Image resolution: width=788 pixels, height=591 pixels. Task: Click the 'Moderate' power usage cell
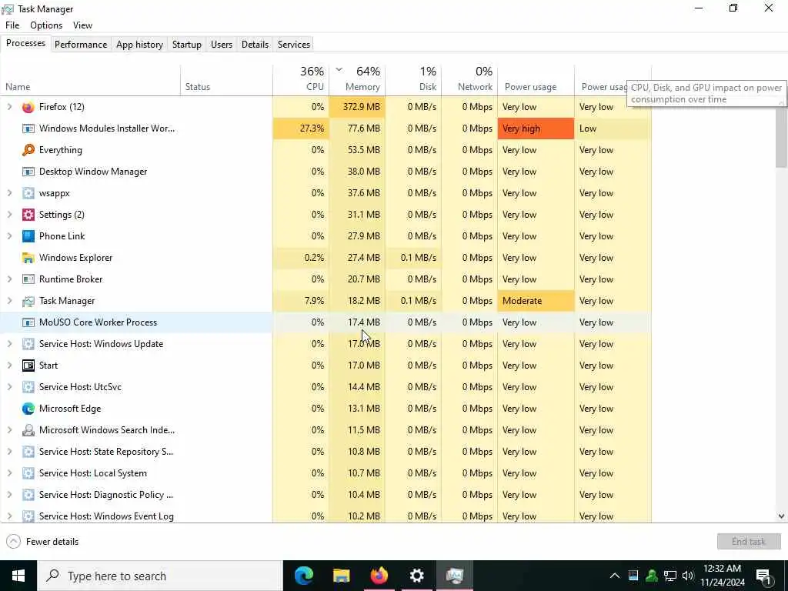click(x=536, y=301)
